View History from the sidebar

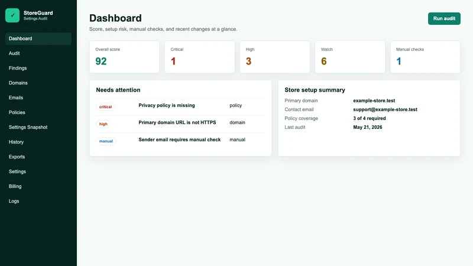38,142
